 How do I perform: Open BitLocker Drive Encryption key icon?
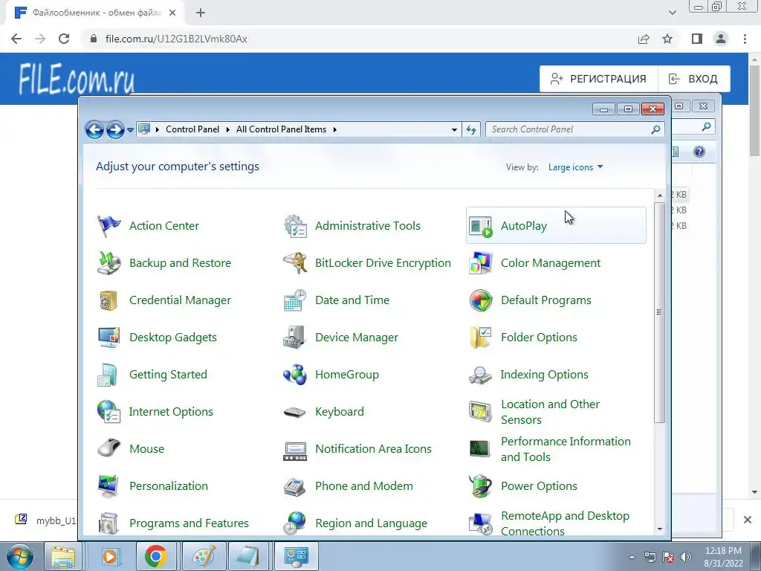click(295, 263)
